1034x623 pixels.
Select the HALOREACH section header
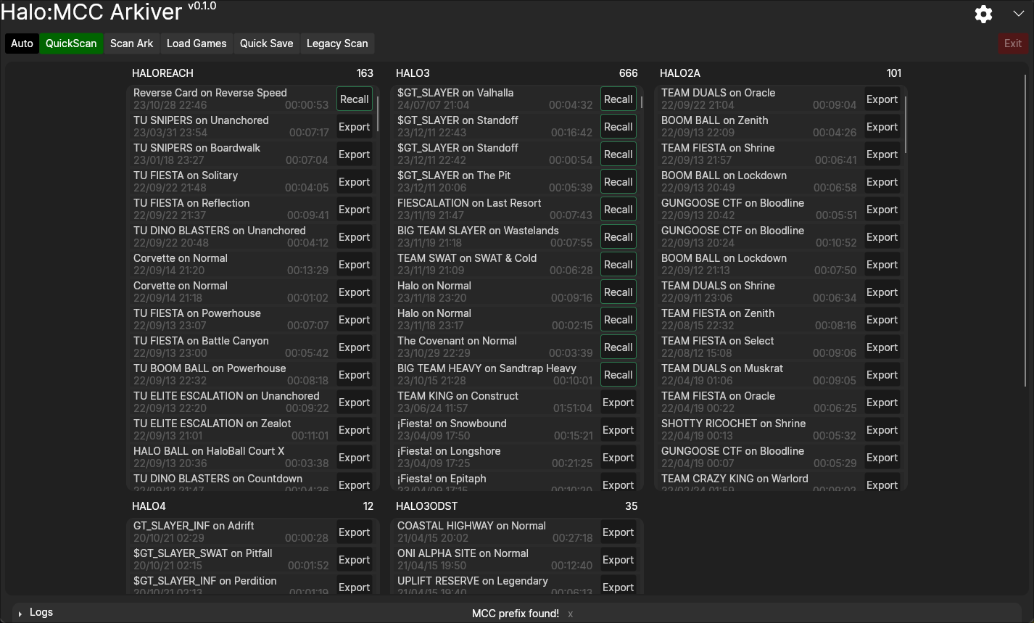[x=162, y=73]
